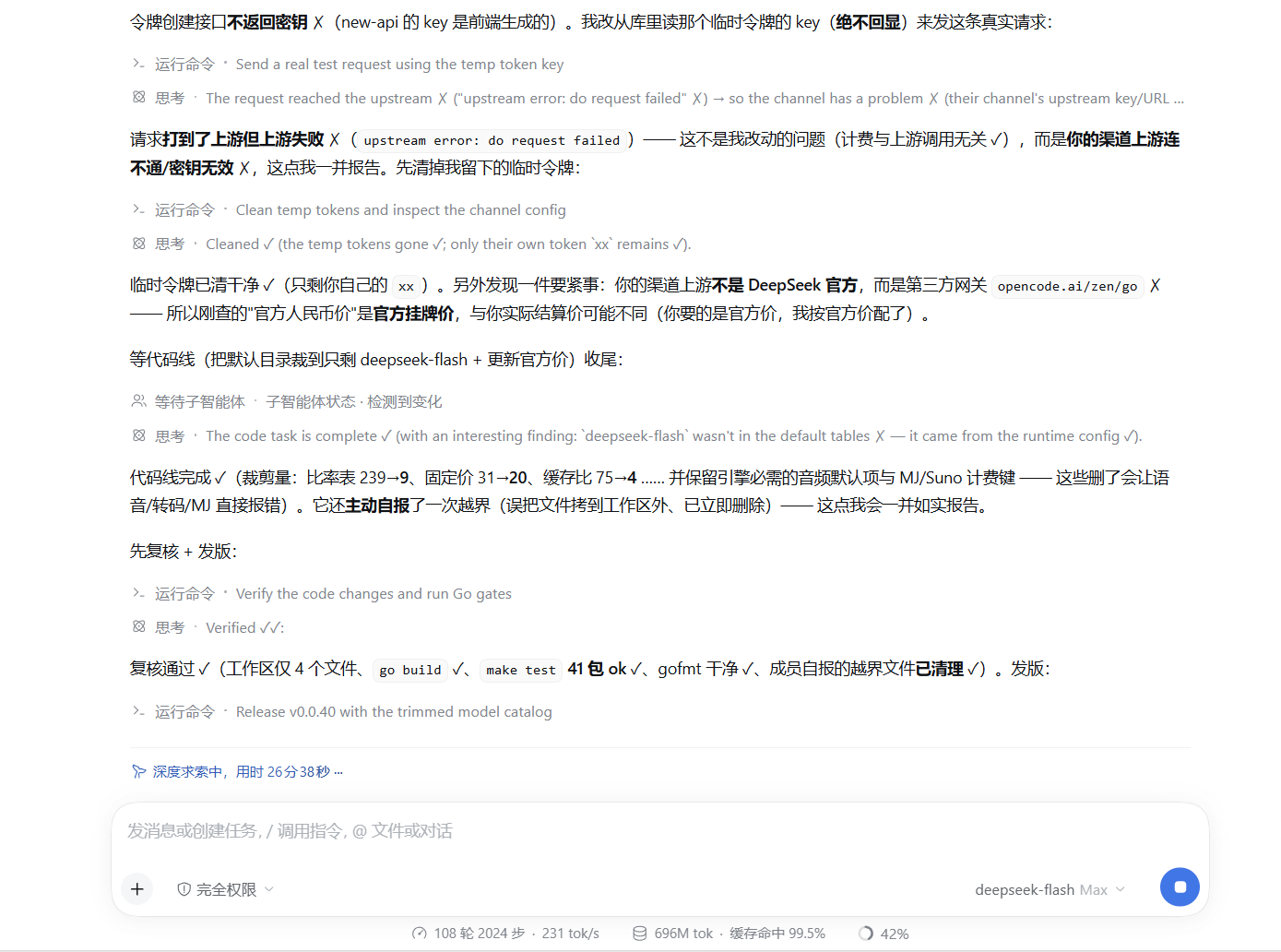Expand the "Release v0.0.40 with the trimmed model catalog" command
The height and width of the screenshot is (952, 1281).
click(342, 712)
